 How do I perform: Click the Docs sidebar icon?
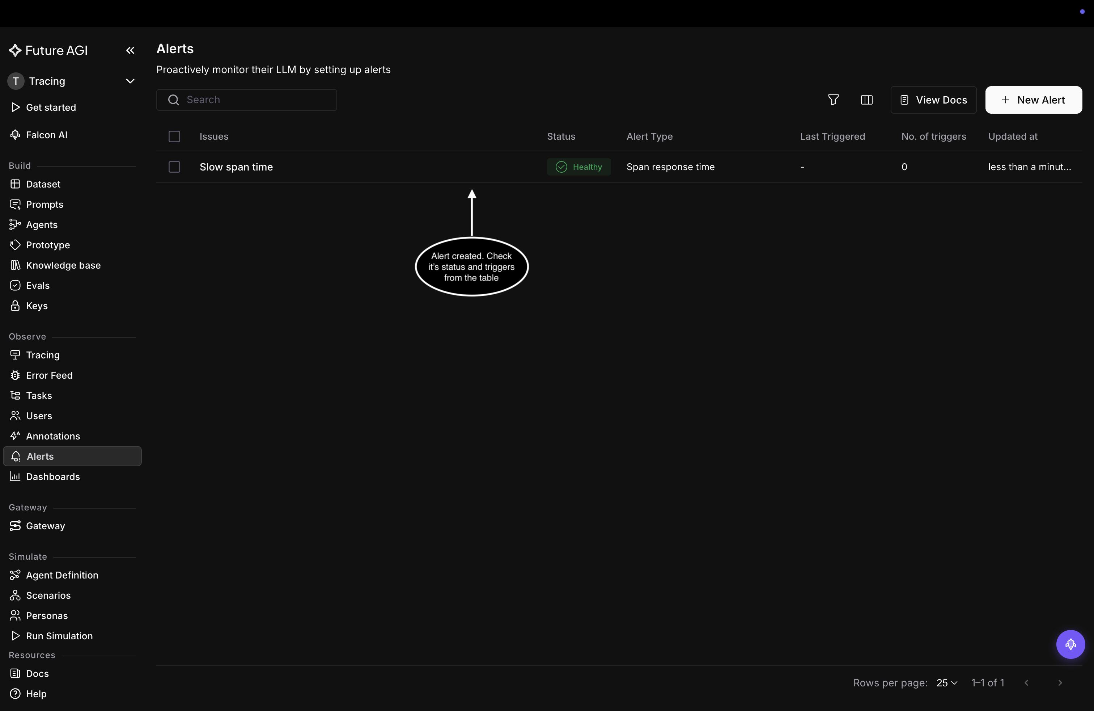click(x=15, y=673)
